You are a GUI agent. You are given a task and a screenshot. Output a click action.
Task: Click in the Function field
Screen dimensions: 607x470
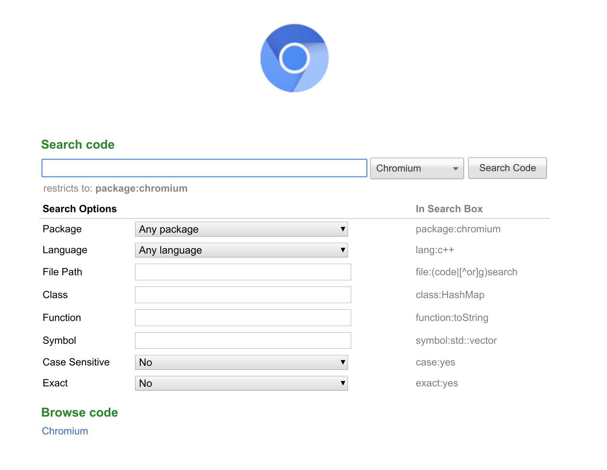(243, 318)
